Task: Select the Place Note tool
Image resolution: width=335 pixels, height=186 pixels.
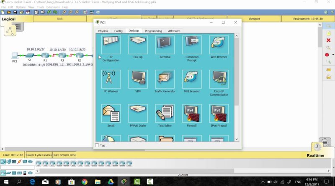Action: pos(329,33)
